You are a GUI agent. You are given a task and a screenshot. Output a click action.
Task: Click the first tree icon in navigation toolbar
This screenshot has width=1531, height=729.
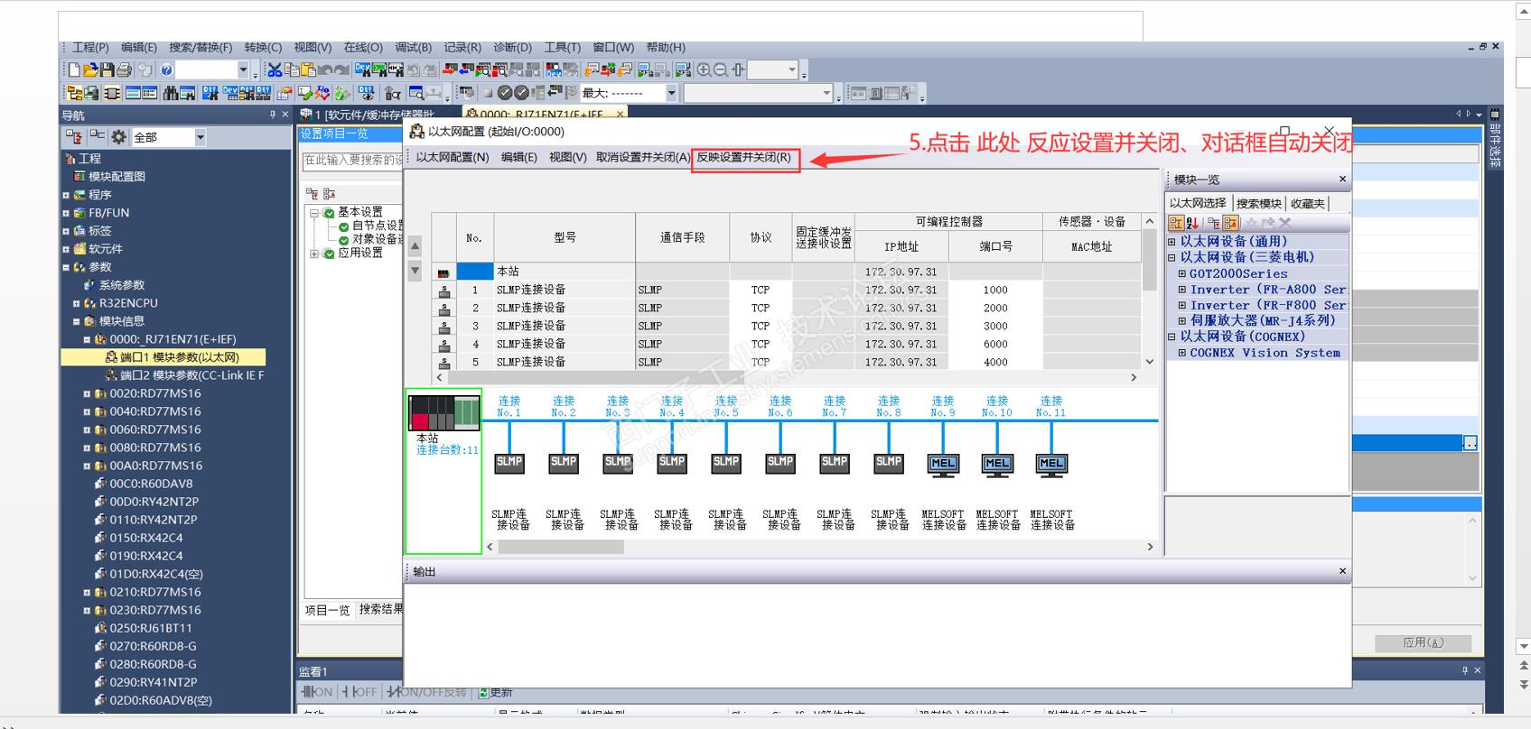[x=75, y=137]
